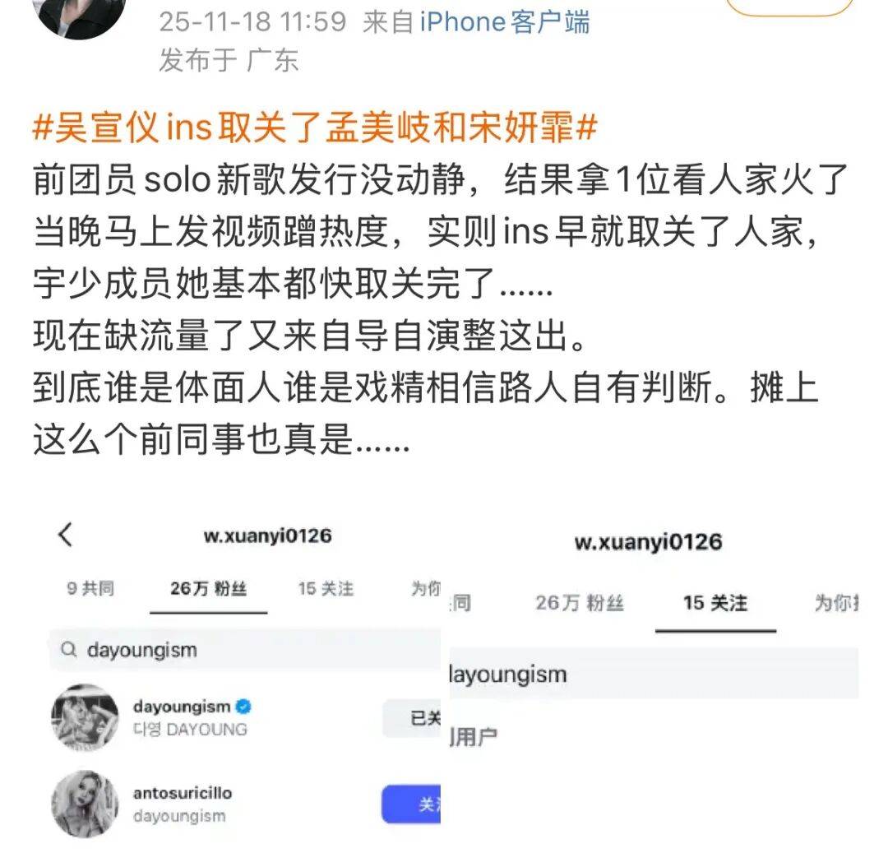Open the antosuricillo username entry
888x853 pixels.
tap(183, 793)
